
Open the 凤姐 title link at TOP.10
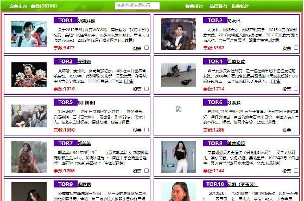pyautogui.click(x=242, y=184)
